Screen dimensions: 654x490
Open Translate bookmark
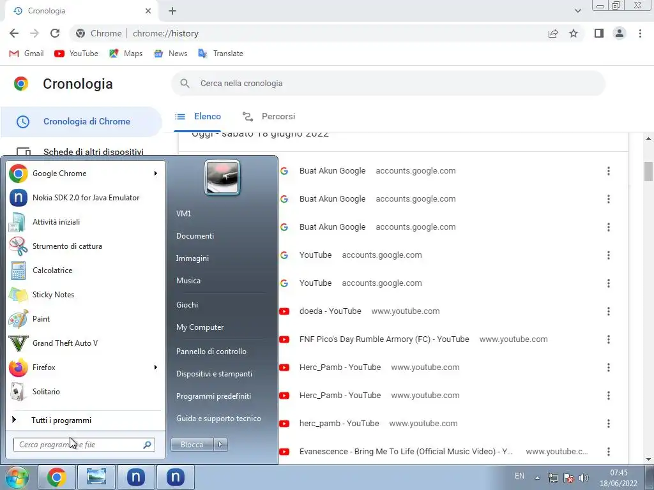(x=220, y=54)
